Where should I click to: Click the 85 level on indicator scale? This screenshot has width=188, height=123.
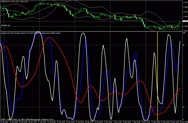[x=183, y=45]
